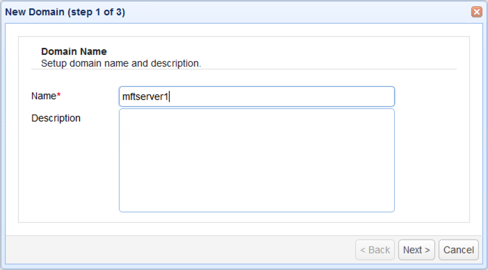Place the cursor in the 'mftserver1' text
The image size is (488, 270).
click(x=145, y=96)
